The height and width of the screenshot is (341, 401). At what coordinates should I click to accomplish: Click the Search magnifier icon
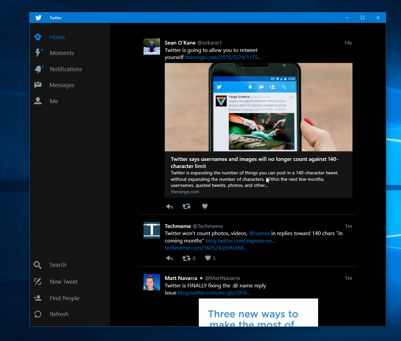[x=38, y=265]
